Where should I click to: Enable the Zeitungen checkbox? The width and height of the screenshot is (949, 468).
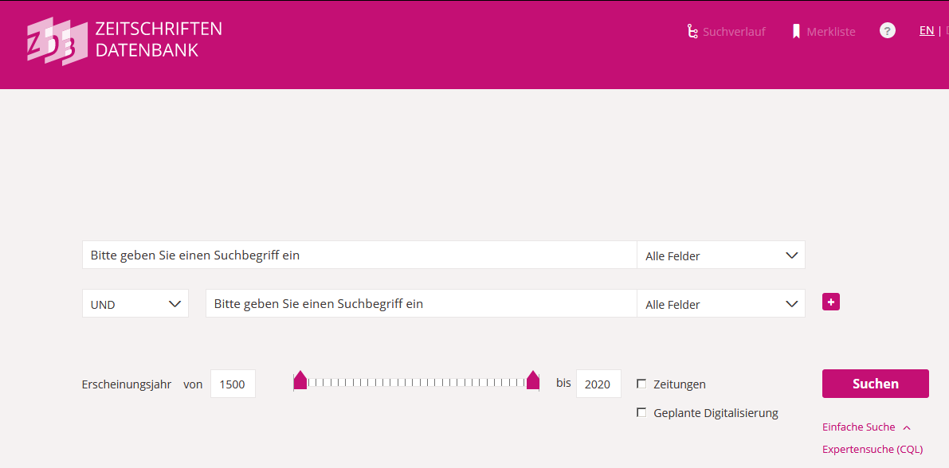point(641,384)
